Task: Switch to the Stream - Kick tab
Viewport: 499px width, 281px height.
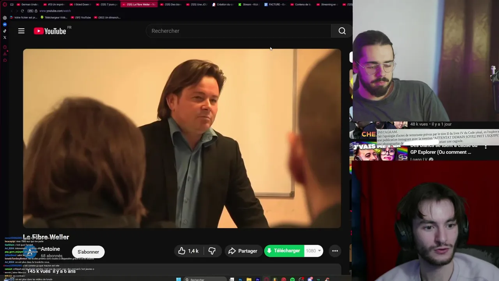Action: pos(248,4)
